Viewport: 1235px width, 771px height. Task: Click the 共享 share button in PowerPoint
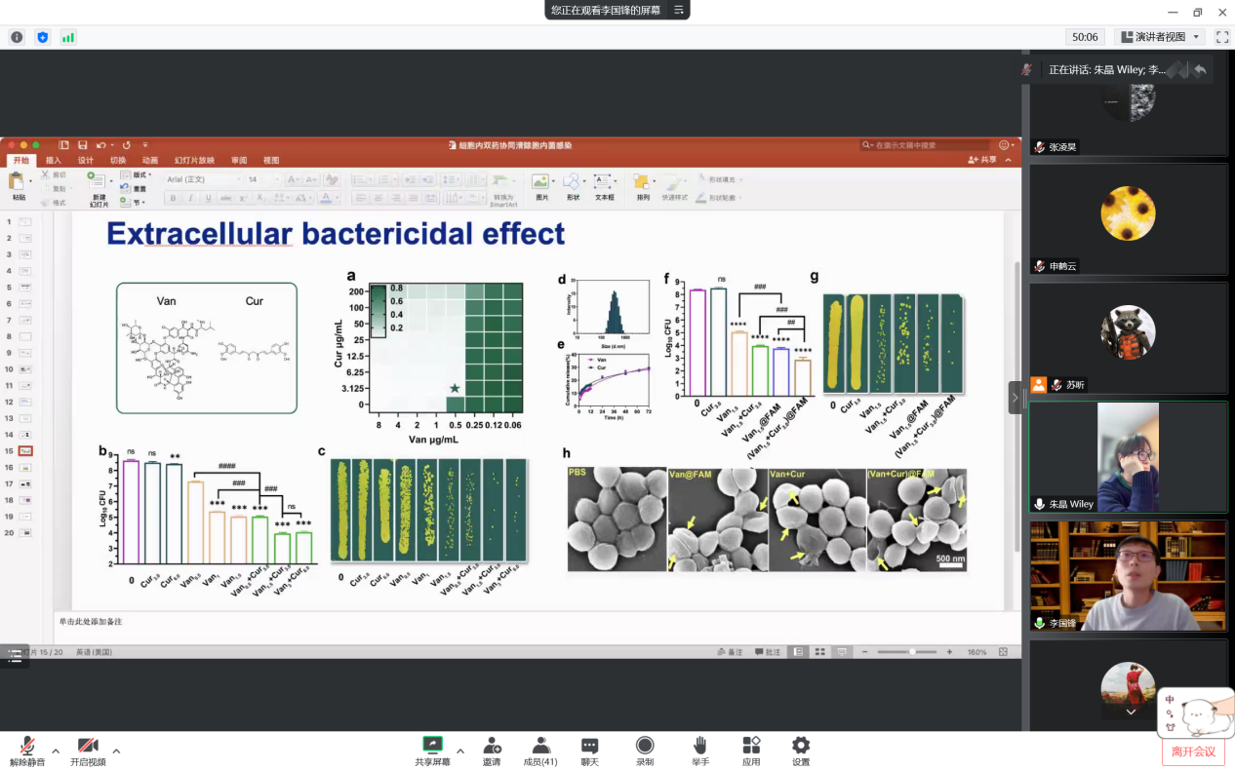pos(982,160)
